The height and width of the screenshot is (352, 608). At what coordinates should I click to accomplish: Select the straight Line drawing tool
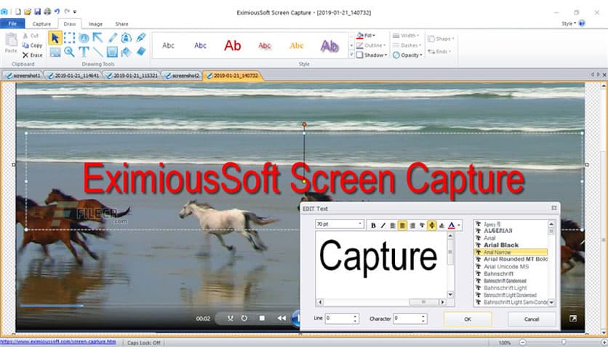pos(97,52)
